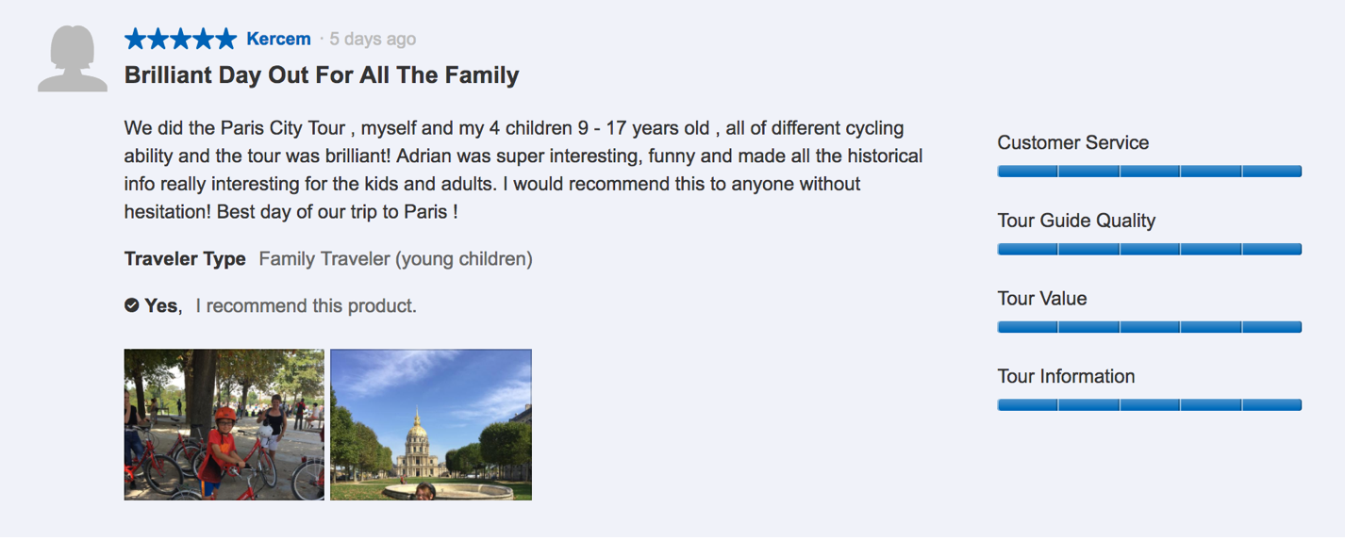Open the golden dome building photo
Viewport: 1345px width, 541px height.
point(431,424)
